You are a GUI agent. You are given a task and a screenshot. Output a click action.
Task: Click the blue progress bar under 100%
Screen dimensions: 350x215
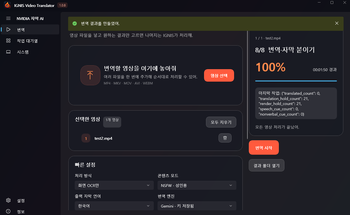pos(296,81)
